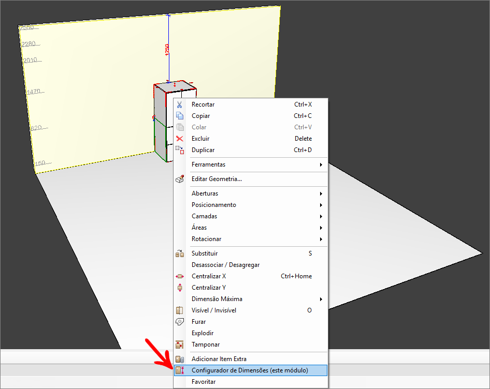
Task: Choose Recortar from the context menu
Action: [x=251, y=104]
